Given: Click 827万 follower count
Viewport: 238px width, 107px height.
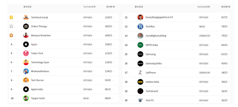Looking at the screenshot, I should 224,17.
